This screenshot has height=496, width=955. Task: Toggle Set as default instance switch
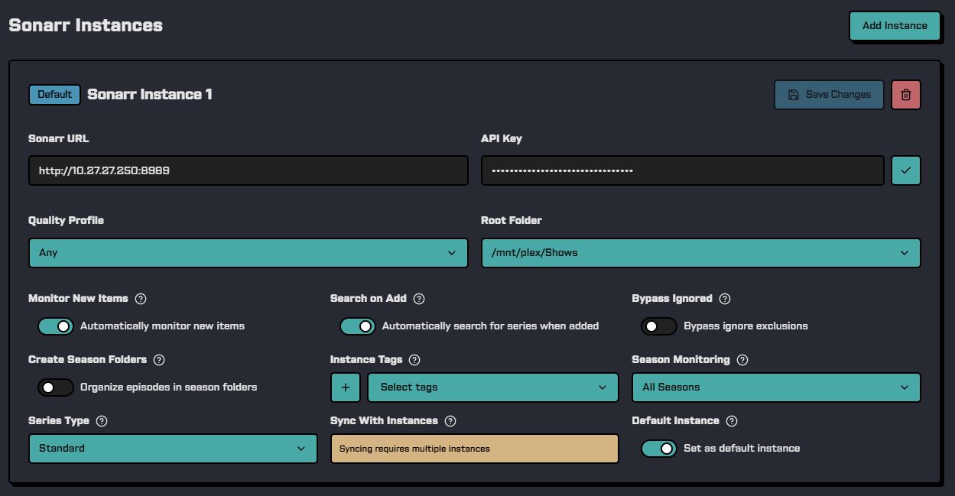pyautogui.click(x=659, y=449)
